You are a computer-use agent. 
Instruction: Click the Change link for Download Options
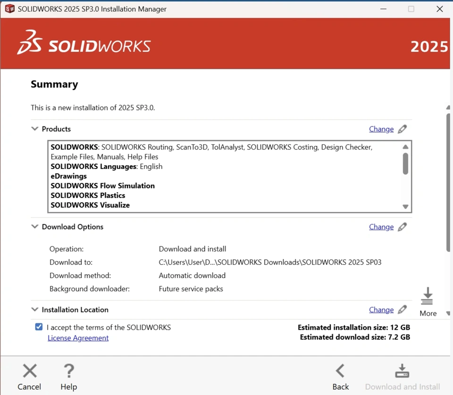pos(381,227)
